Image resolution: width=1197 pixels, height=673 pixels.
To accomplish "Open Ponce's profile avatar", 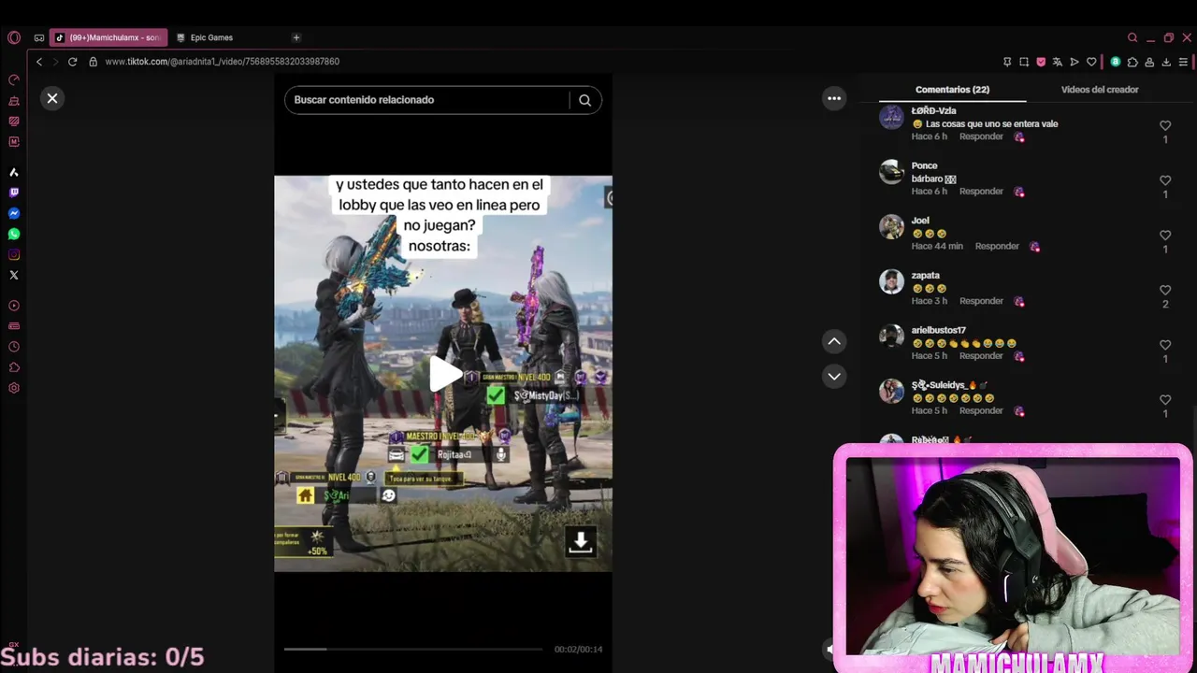I will click(x=891, y=172).
